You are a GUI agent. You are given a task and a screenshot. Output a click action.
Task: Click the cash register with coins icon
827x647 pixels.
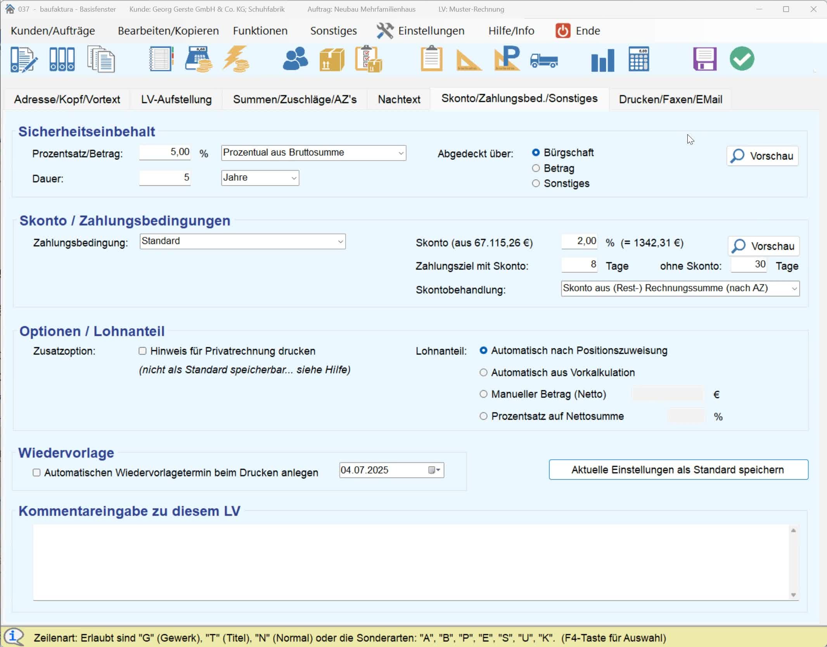click(x=199, y=59)
